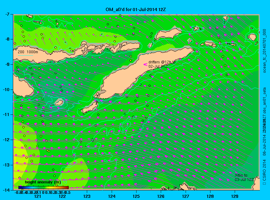270x200 pixels.
Task: Click the "200 1000m" contour legend label
Action: click(28, 52)
